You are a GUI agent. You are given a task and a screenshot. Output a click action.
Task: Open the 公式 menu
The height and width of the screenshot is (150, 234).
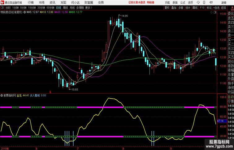183,2
